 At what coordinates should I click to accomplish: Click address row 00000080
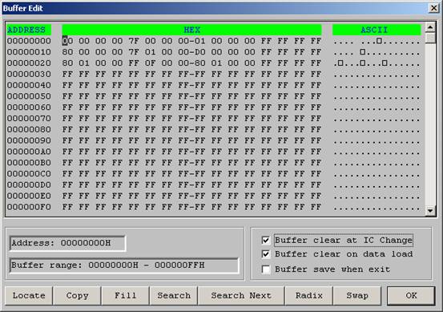coord(214,130)
